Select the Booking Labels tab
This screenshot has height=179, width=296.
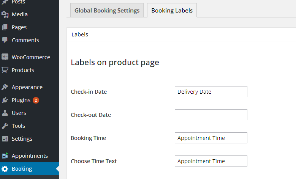[x=172, y=10]
